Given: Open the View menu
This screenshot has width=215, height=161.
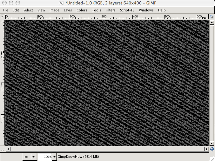Looking at the screenshot, I should click(x=41, y=10).
